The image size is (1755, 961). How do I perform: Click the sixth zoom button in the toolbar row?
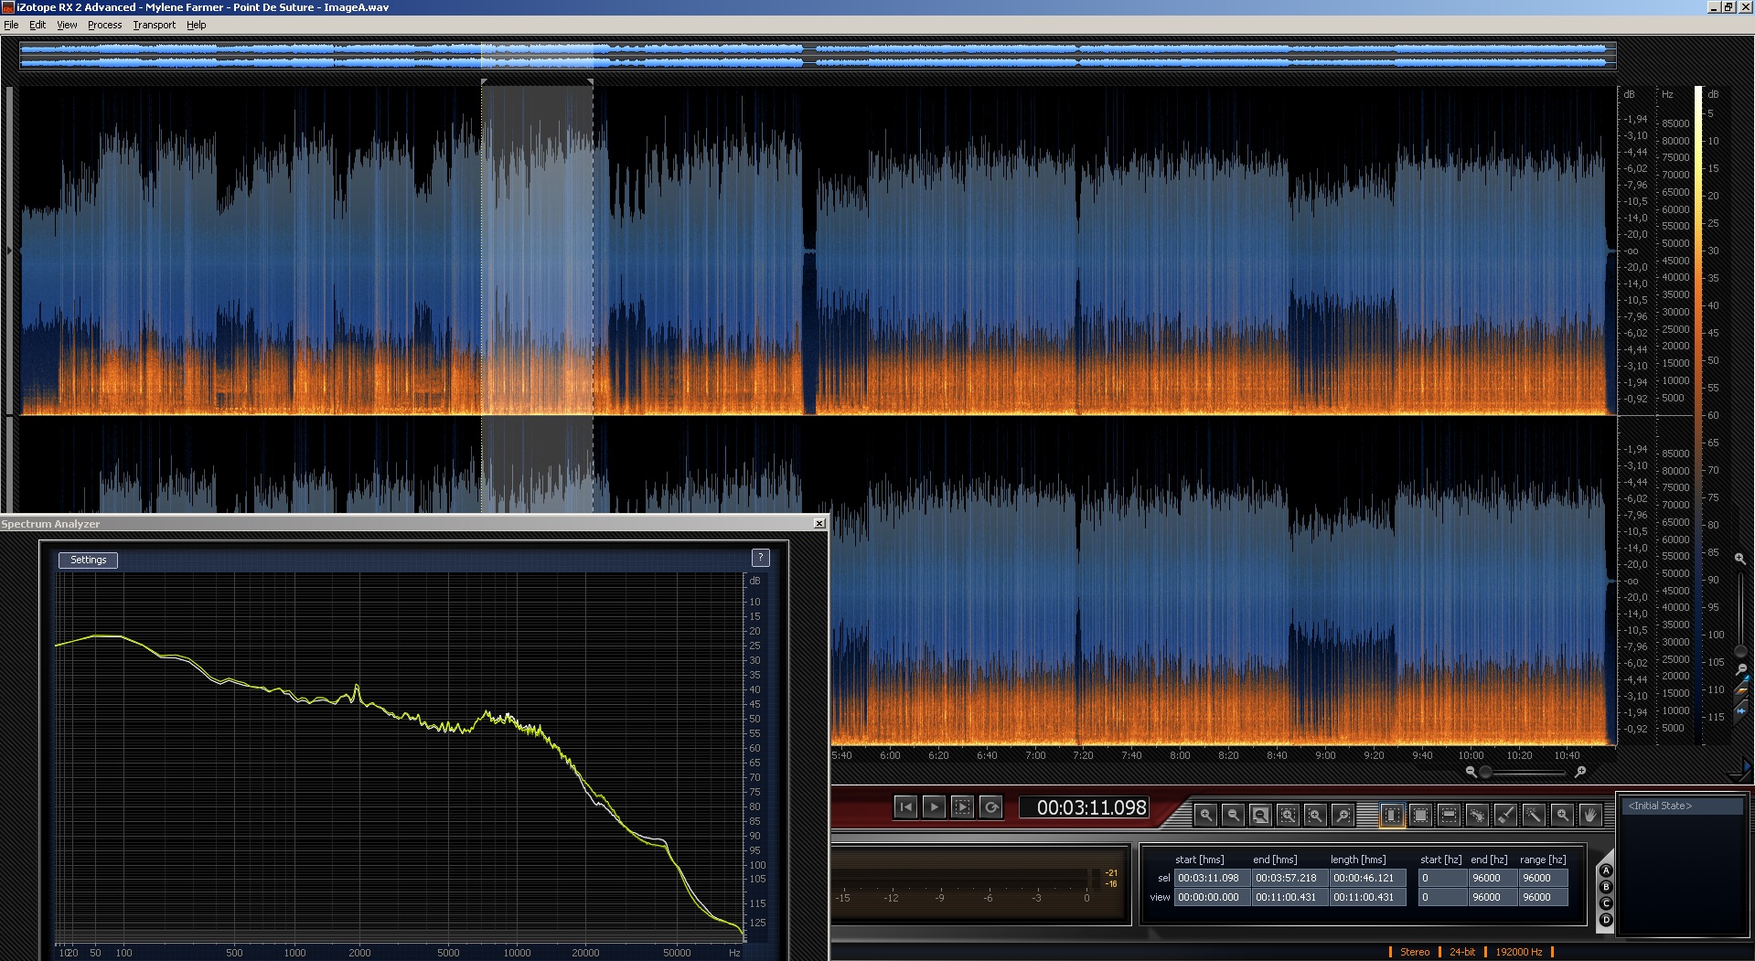(1343, 815)
